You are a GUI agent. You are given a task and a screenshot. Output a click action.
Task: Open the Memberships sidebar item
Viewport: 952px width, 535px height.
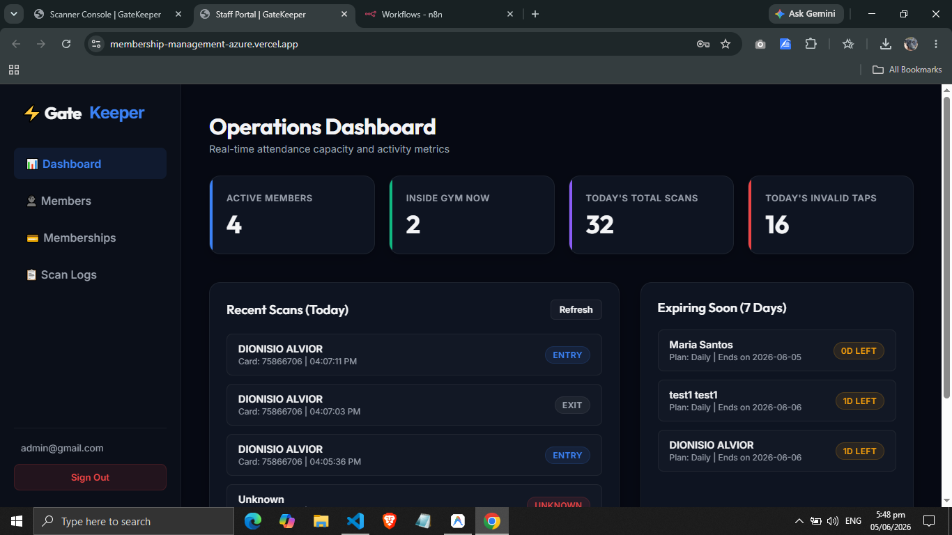coord(90,238)
